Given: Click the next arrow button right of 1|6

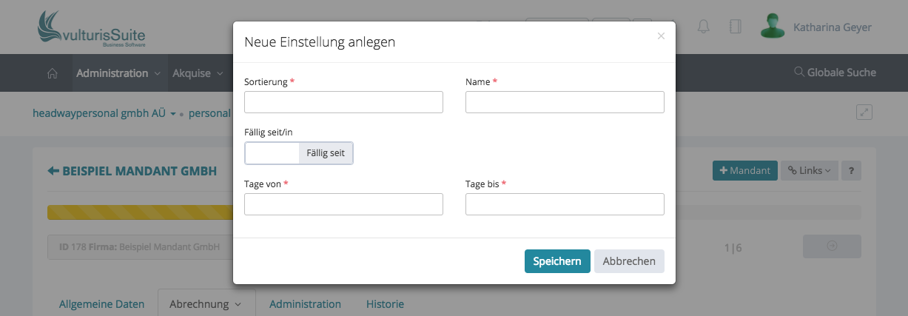Looking at the screenshot, I should 832,246.
